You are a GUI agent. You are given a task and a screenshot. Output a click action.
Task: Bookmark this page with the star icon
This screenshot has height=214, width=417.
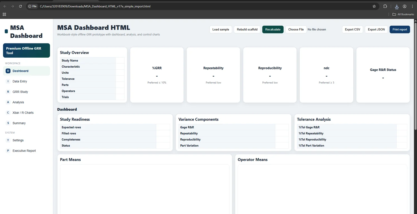pyautogui.click(x=374, y=6)
